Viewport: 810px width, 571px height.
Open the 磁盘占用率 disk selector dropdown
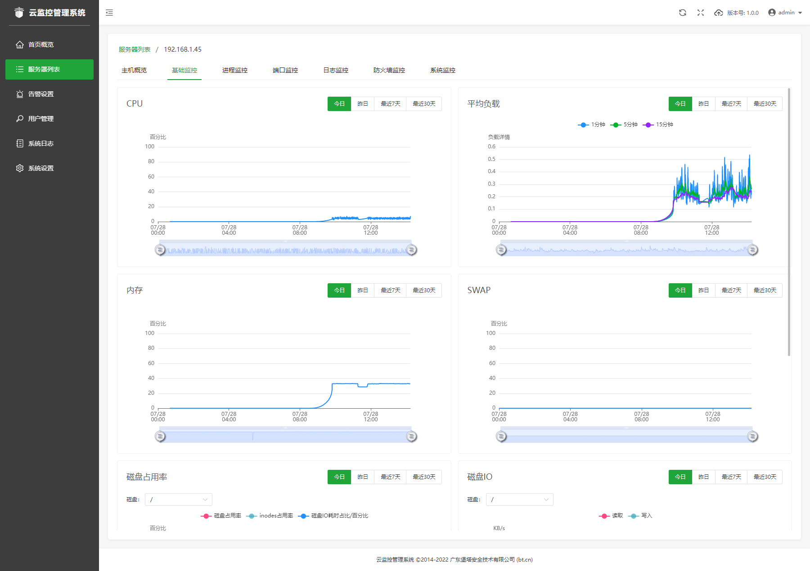(179, 500)
